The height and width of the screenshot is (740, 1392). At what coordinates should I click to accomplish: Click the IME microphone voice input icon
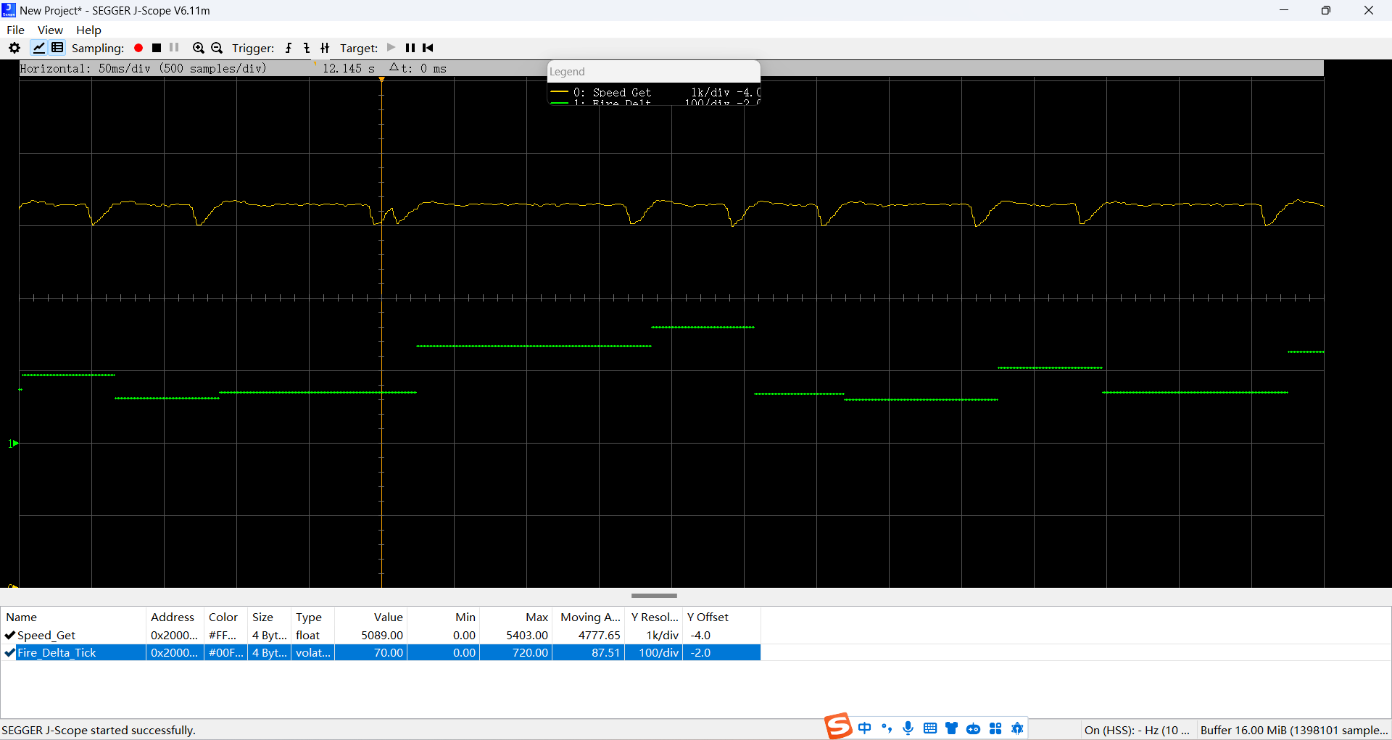908,728
